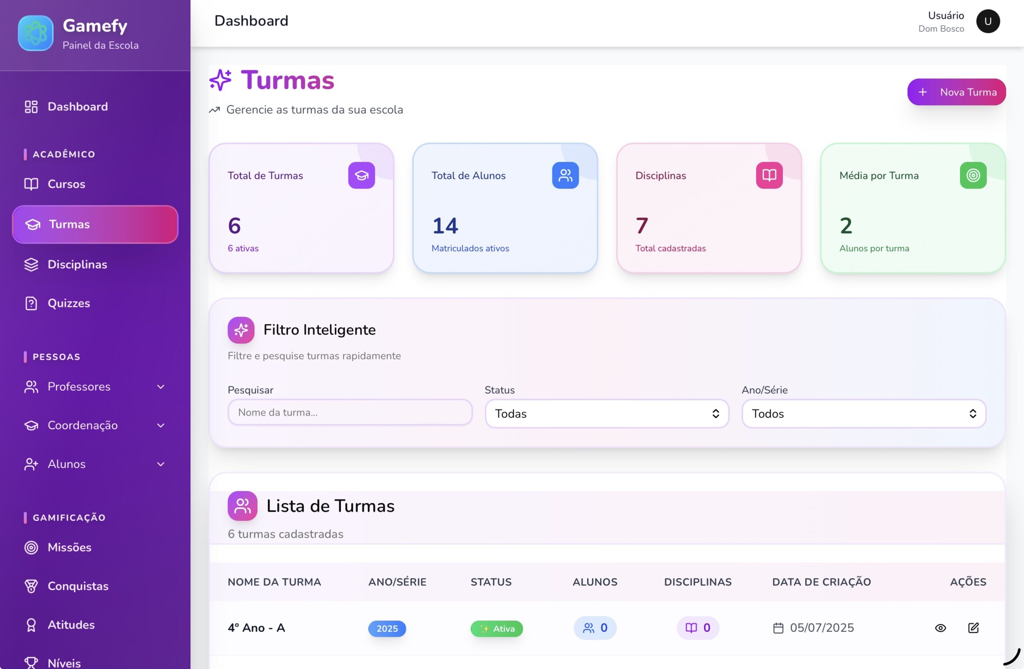Screen dimensions: 1024x669
Task: Click the Gamefy logo icon
Action: click(x=36, y=33)
